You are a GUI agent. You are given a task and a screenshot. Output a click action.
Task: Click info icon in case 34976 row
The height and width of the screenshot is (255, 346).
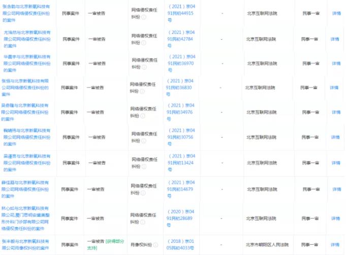click(x=143, y=116)
